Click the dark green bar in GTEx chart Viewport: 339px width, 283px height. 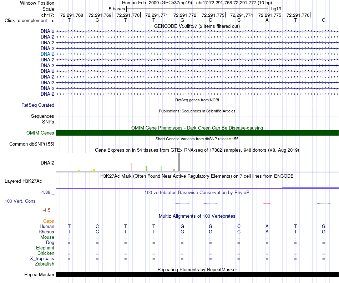click(x=181, y=171)
